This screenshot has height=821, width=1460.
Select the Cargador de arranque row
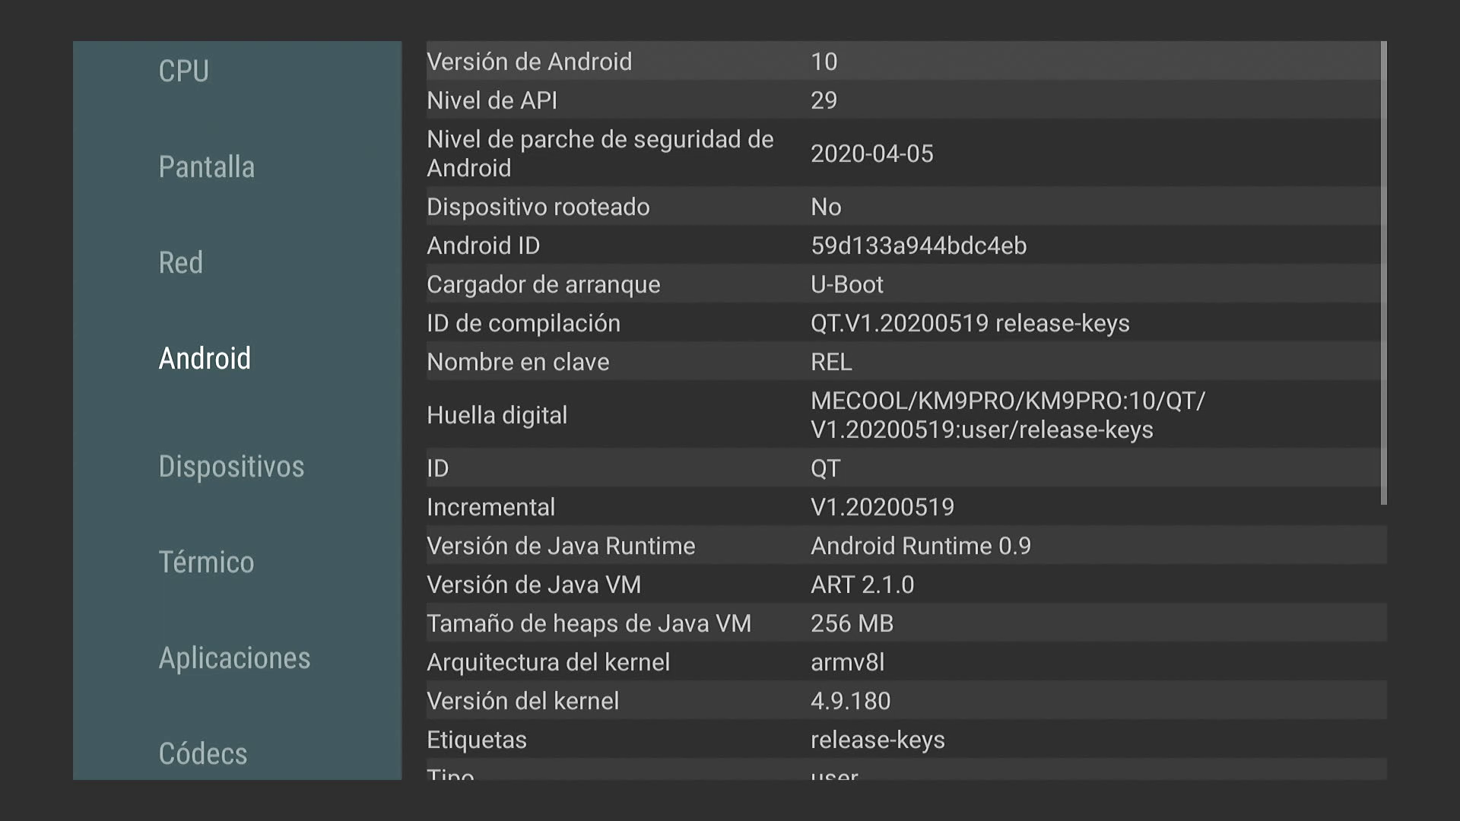coord(903,285)
